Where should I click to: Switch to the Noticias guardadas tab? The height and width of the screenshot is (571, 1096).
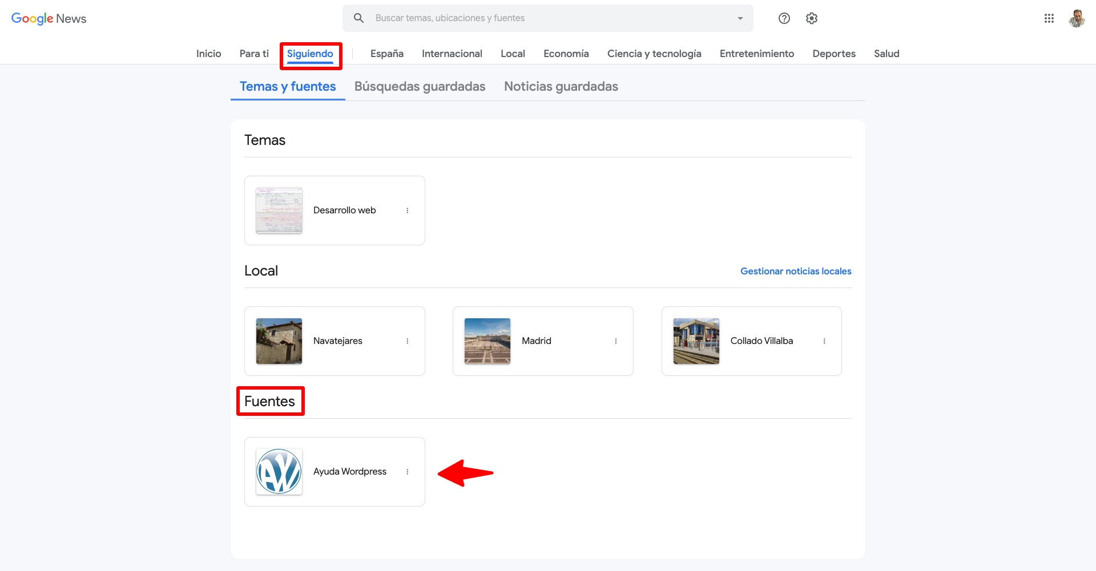tap(561, 87)
